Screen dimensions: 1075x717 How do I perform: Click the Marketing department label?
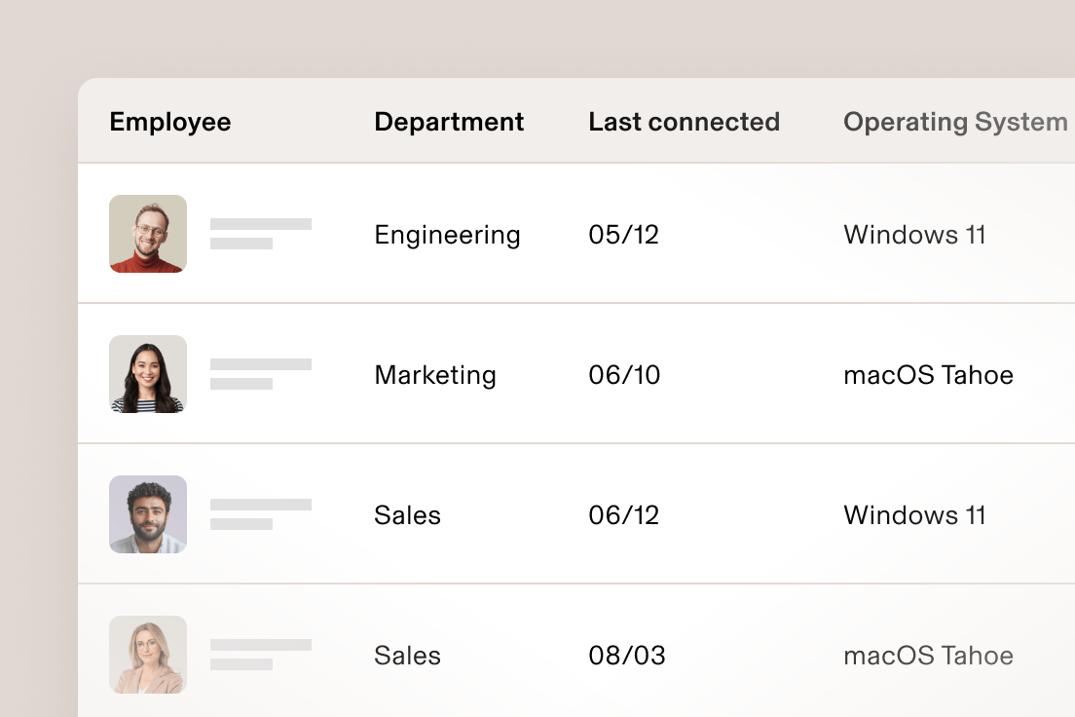point(435,374)
